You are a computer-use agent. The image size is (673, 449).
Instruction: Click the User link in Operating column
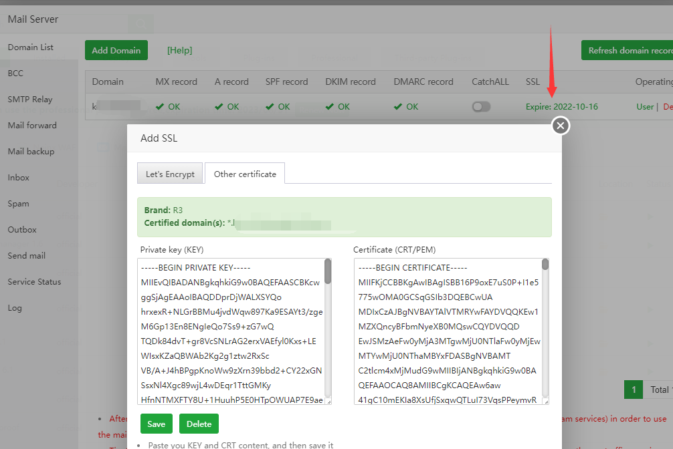(x=645, y=106)
